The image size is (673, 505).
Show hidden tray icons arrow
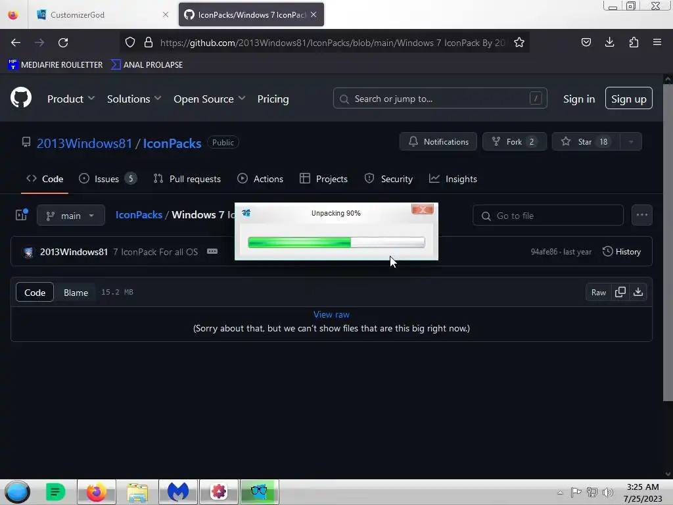(560, 493)
